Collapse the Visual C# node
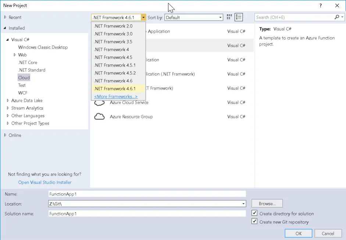 (7, 39)
